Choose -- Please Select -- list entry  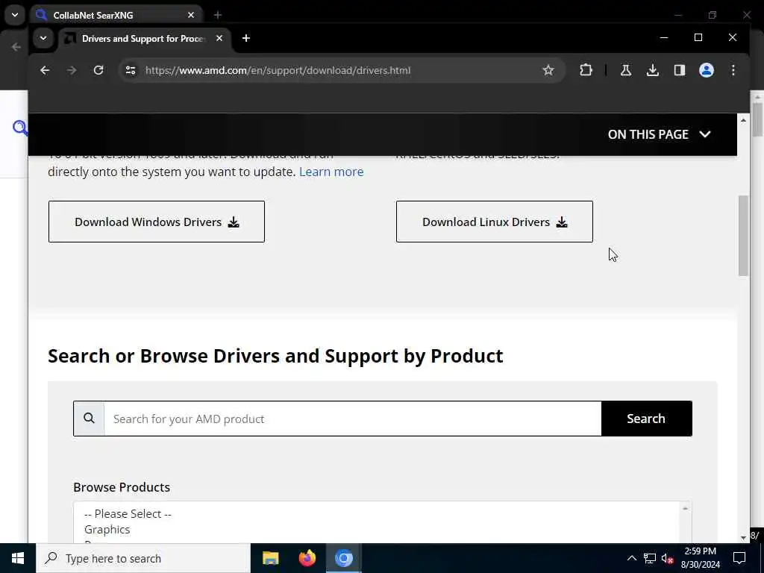[128, 513]
